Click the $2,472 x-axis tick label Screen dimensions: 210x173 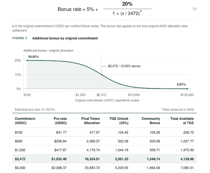[x=101, y=95]
